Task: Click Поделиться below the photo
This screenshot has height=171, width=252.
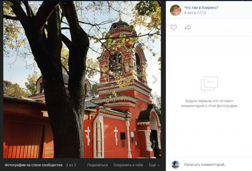Action: [x=98, y=165]
